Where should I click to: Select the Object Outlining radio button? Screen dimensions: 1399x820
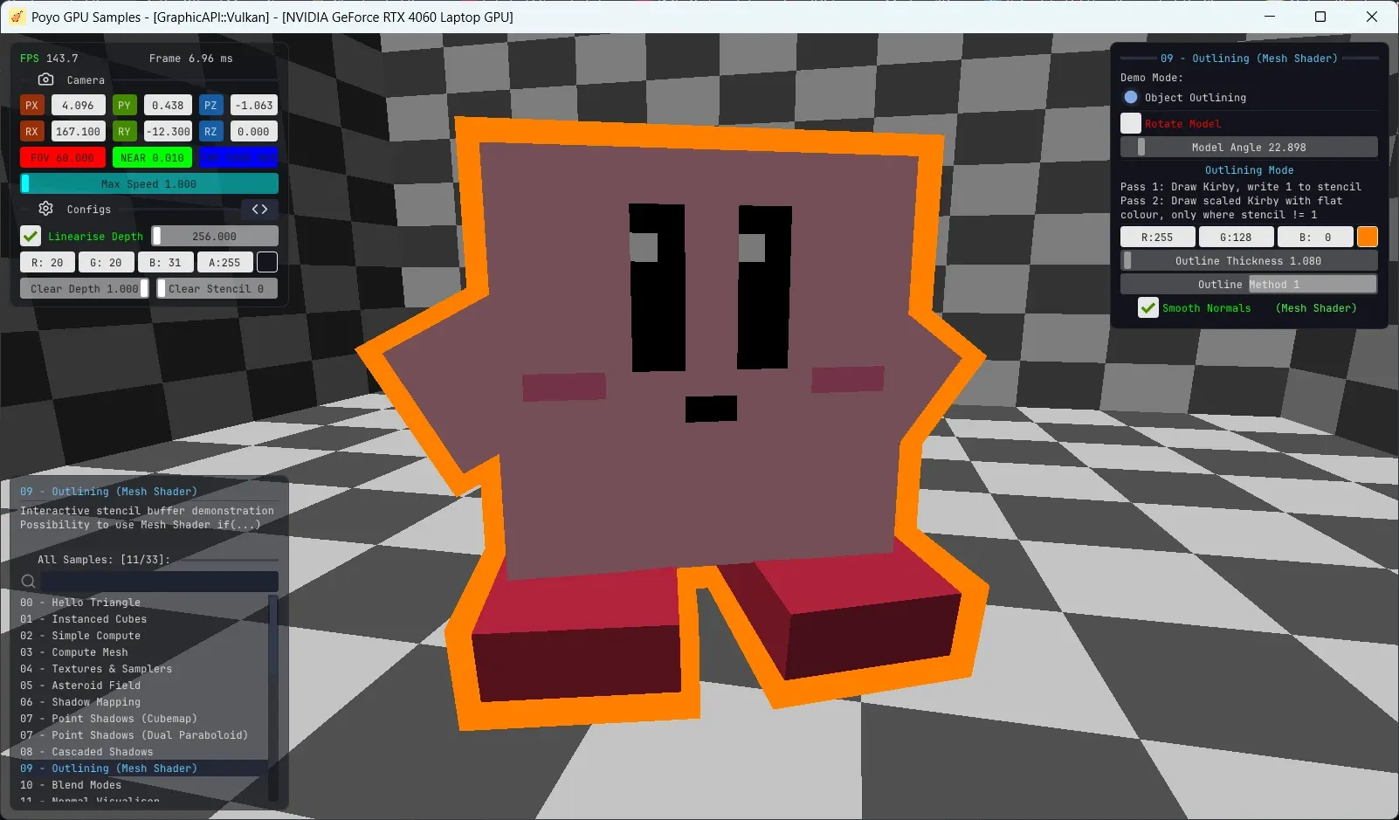click(1131, 98)
